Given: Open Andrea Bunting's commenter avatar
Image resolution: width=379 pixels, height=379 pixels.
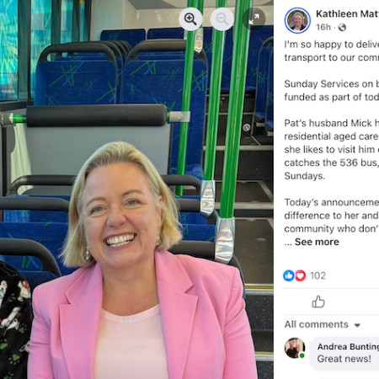Looking at the screenshot, I should point(295,348).
